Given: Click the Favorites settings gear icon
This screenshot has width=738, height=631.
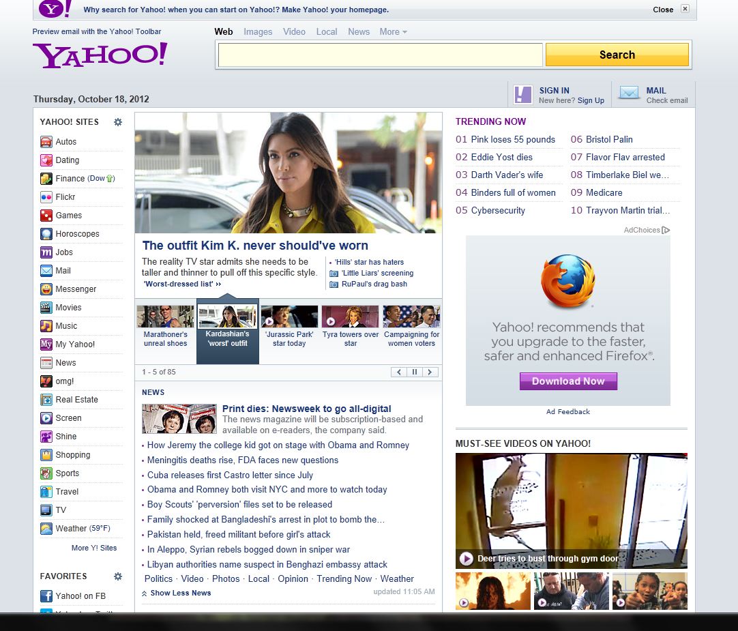Looking at the screenshot, I should pyautogui.click(x=118, y=576).
